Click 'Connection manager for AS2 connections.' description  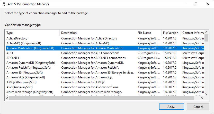(x=90, y=87)
